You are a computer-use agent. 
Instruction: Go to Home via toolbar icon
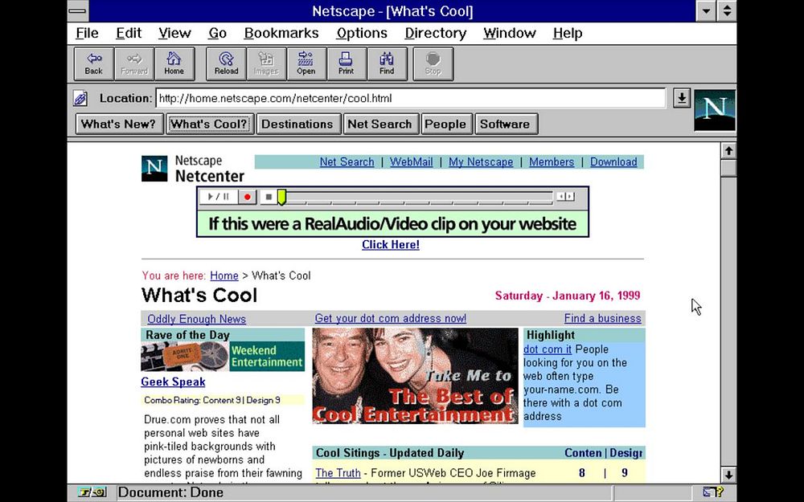(174, 64)
